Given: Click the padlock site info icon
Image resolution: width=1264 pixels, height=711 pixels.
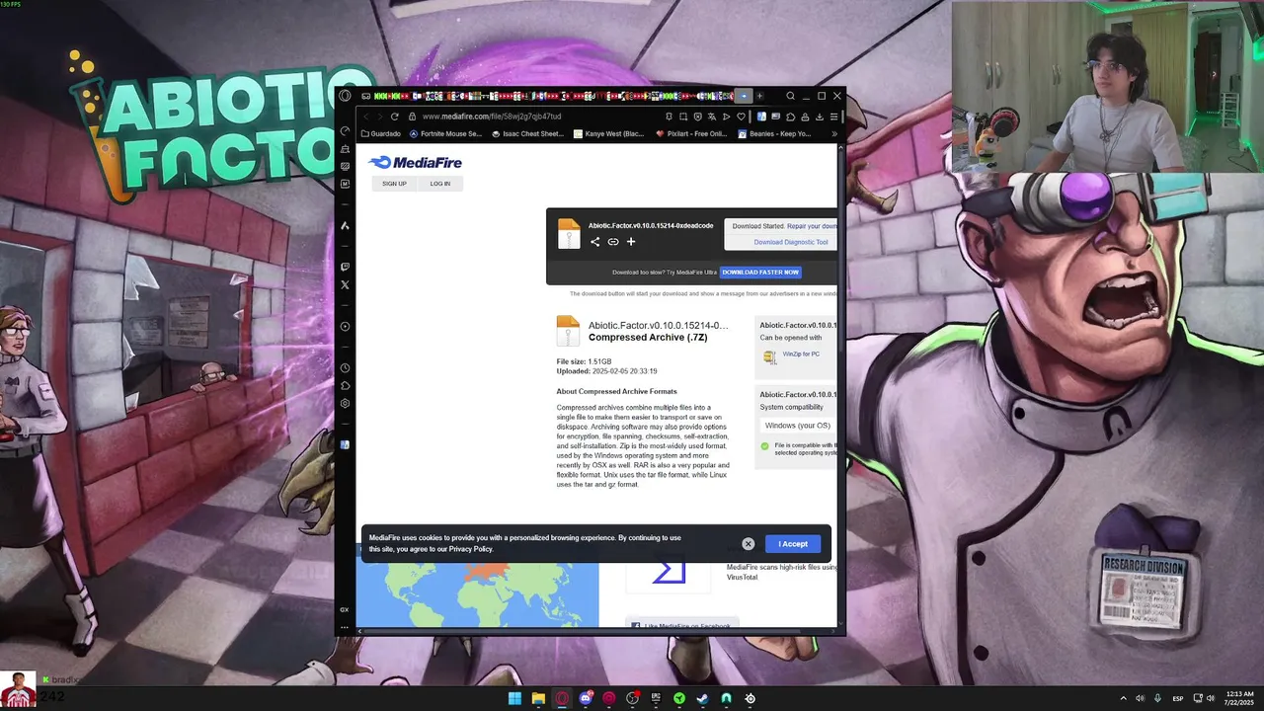Looking at the screenshot, I should (412, 117).
